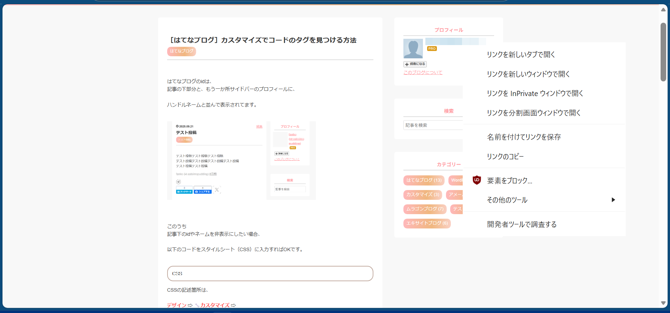670x313 pixels.
Task: Open このブログについて link
Action: click(423, 73)
